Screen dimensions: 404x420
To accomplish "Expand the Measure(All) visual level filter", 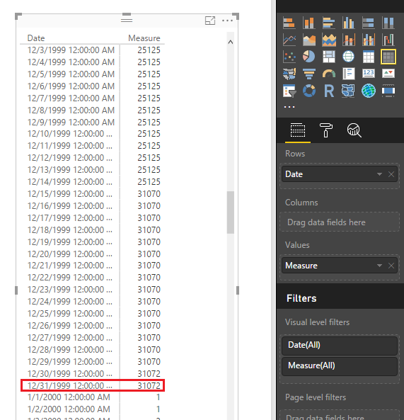I will pos(339,366).
